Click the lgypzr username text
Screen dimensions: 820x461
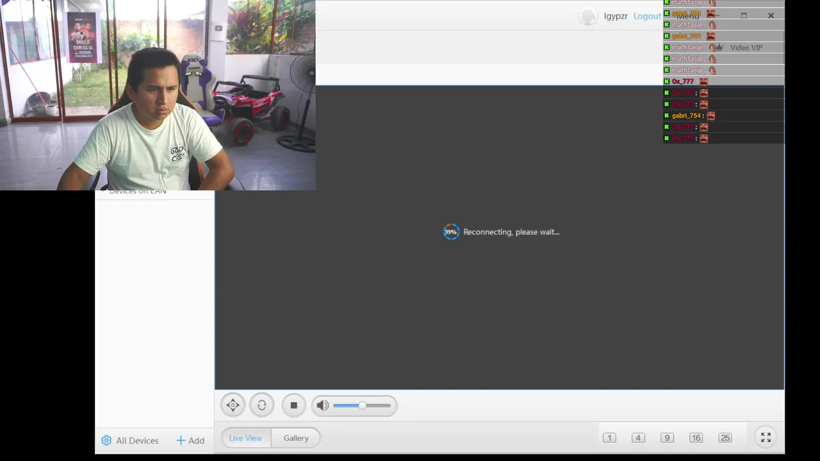(616, 16)
